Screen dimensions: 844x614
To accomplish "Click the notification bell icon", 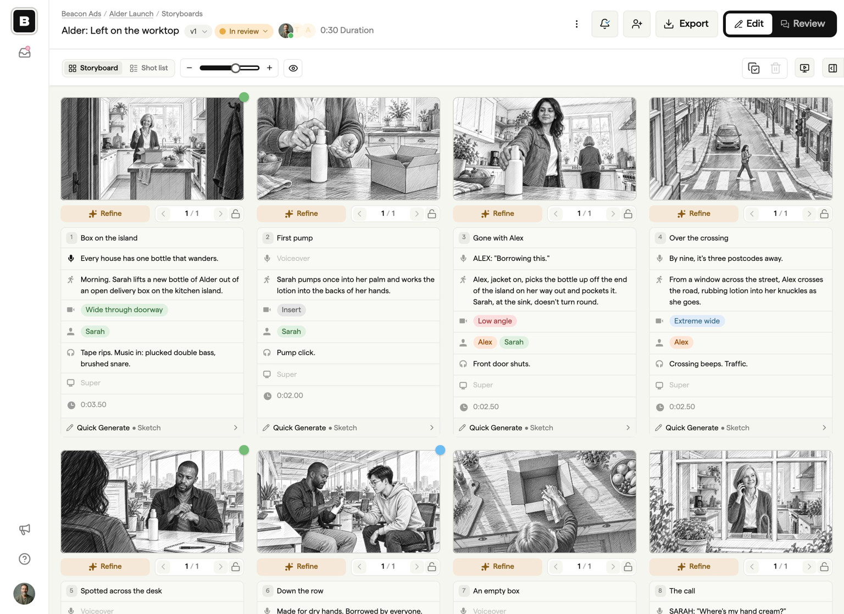I will (605, 24).
